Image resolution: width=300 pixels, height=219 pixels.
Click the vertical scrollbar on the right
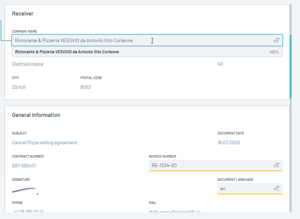(x=291, y=67)
